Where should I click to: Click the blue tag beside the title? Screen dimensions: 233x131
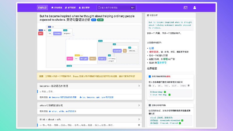(93, 20)
